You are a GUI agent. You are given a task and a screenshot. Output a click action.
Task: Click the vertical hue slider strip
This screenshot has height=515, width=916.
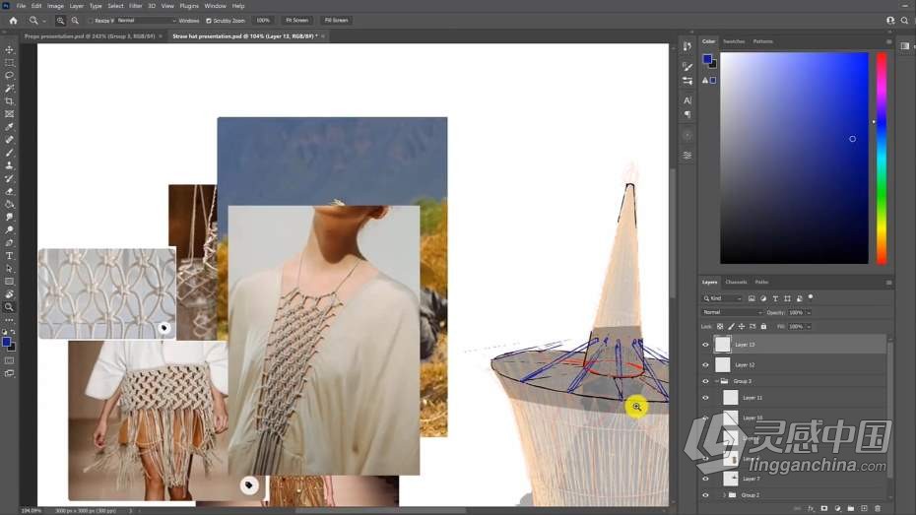(x=882, y=158)
